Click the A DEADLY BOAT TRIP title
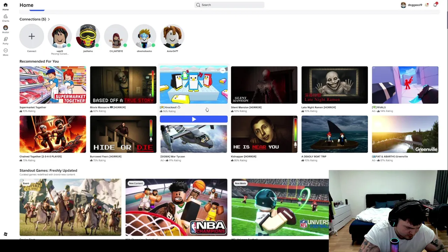 314,156
